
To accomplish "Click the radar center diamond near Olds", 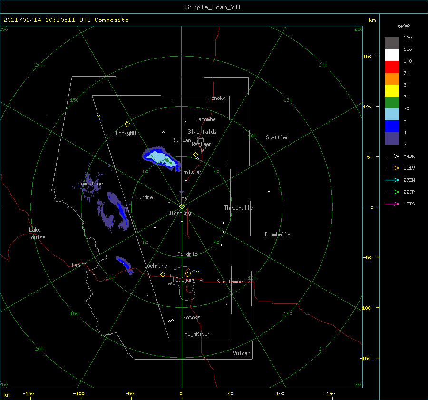I will tap(182, 207).
